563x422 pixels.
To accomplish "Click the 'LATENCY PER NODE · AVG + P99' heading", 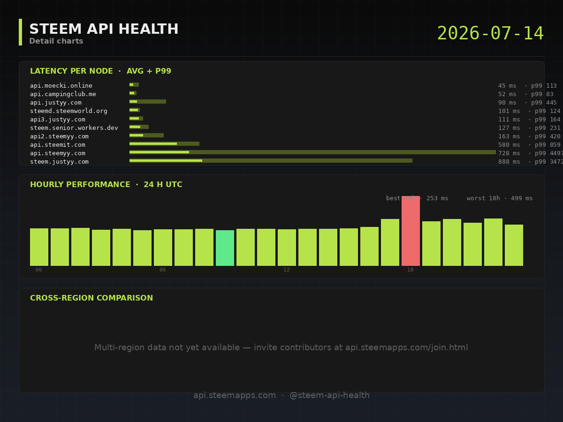I will tap(100, 71).
